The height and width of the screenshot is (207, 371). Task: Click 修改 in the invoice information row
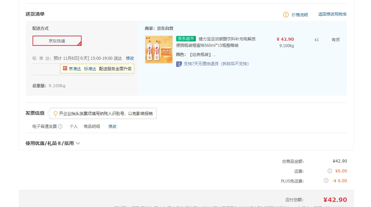(112, 126)
